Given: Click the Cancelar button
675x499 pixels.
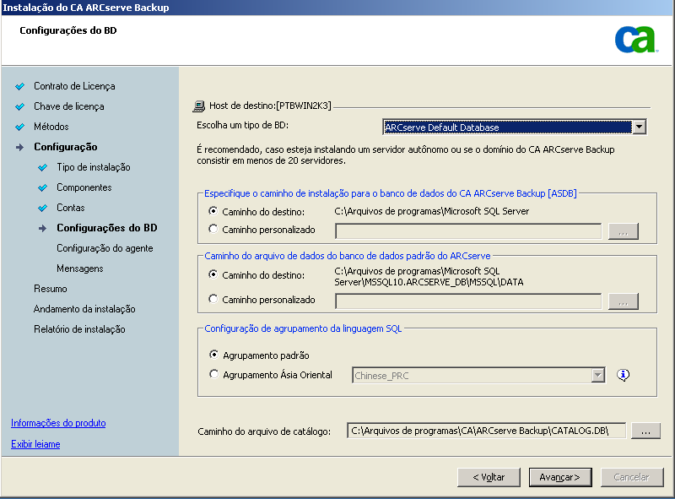Looking at the screenshot, I should click(x=632, y=477).
